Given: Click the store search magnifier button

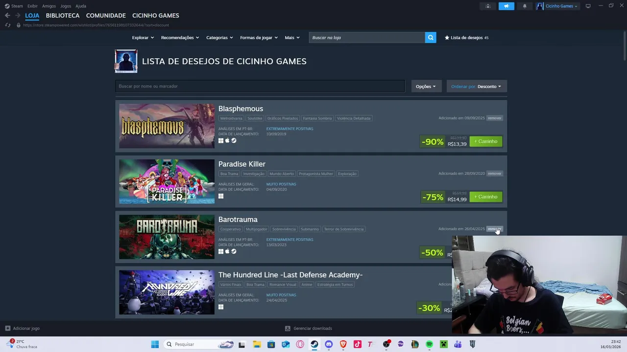Looking at the screenshot, I should (x=431, y=38).
